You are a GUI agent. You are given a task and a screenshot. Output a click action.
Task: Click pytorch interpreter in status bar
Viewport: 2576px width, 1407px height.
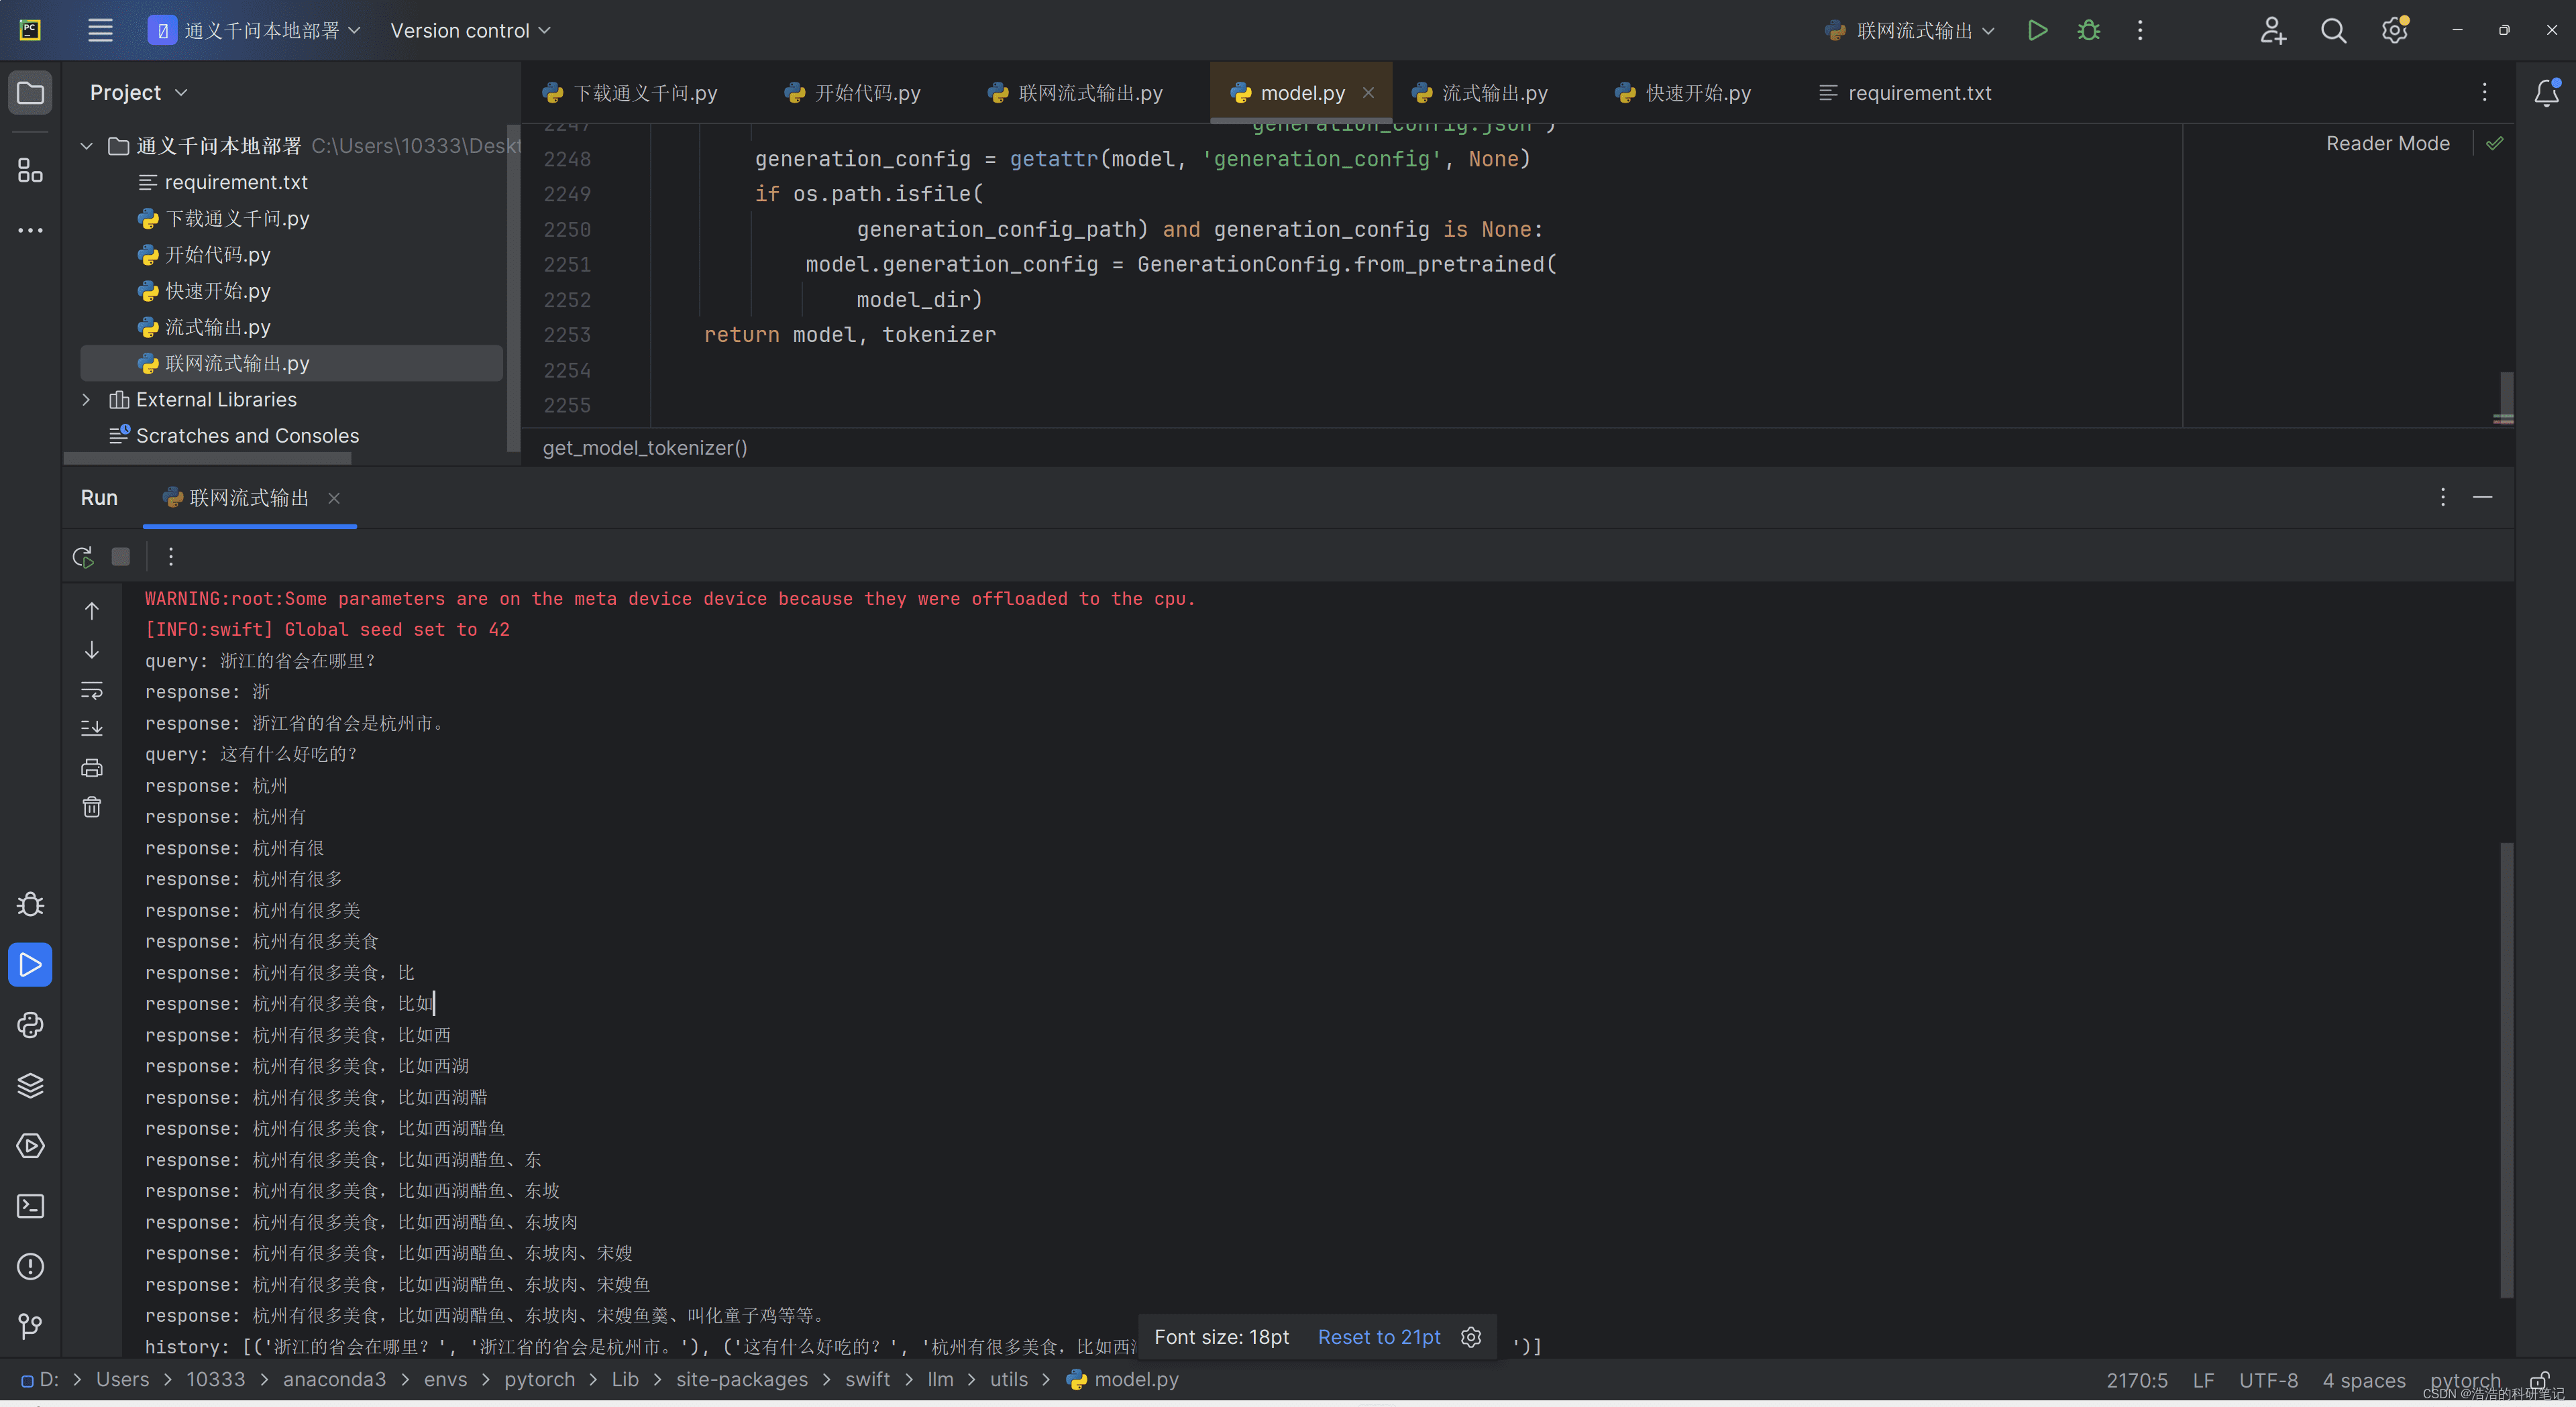pyautogui.click(x=2465, y=1380)
